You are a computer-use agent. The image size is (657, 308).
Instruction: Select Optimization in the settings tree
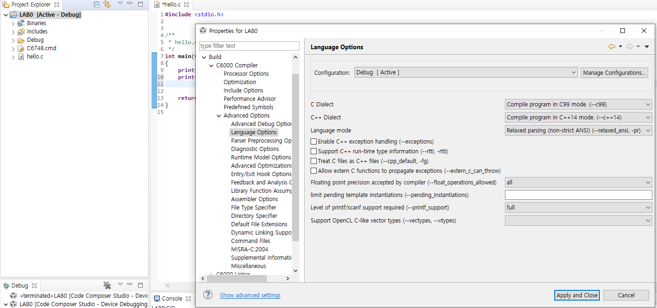point(240,82)
